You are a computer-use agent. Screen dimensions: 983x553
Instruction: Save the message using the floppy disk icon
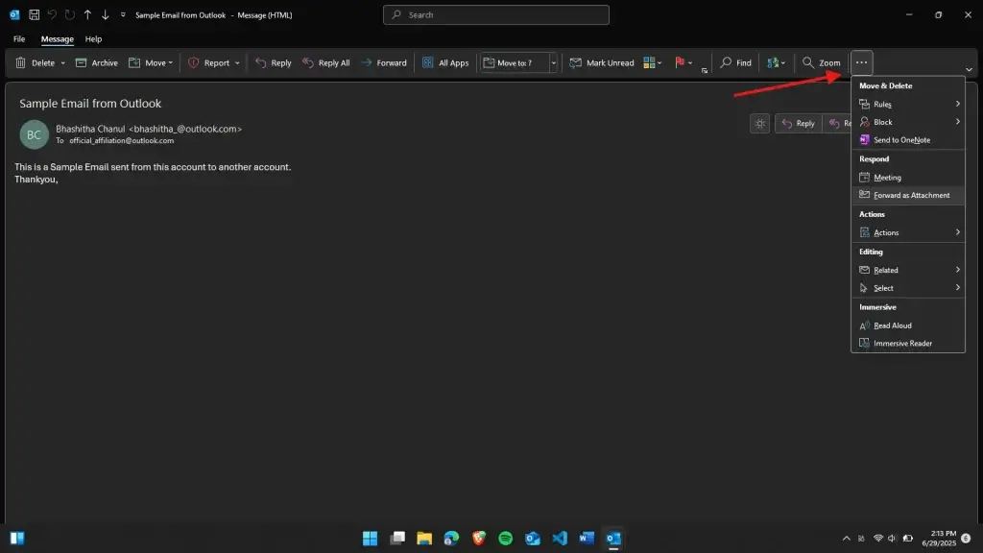point(35,14)
